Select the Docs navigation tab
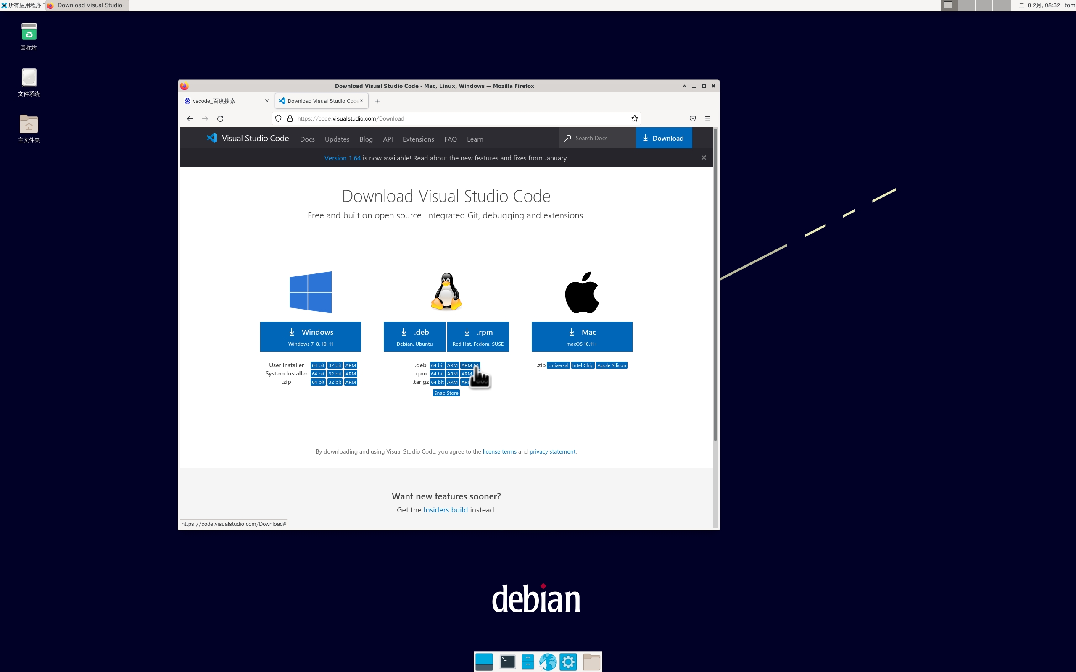This screenshot has height=672, width=1076. (308, 139)
